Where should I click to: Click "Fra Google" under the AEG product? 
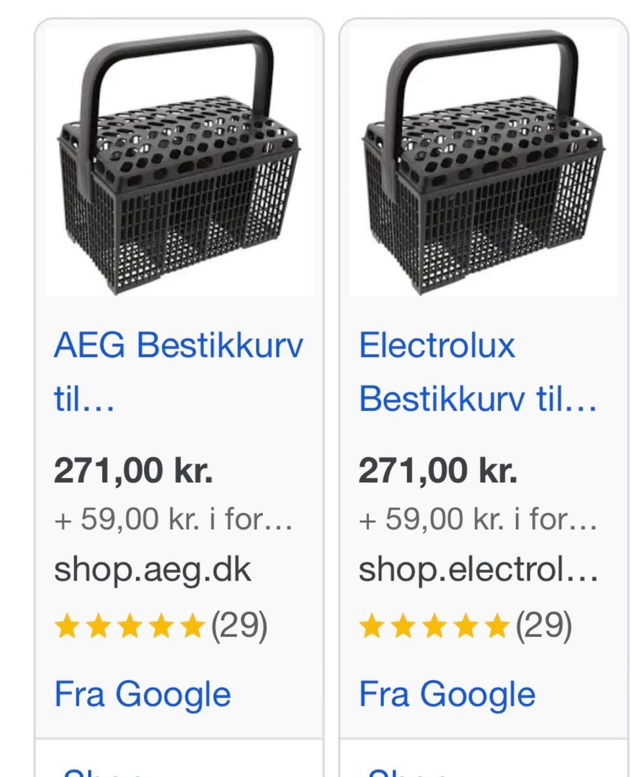143,695
